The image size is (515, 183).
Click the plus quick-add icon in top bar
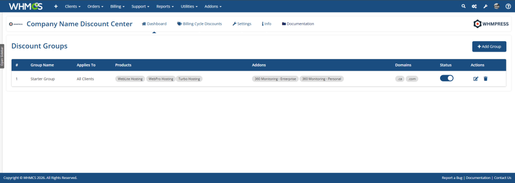click(x=56, y=6)
